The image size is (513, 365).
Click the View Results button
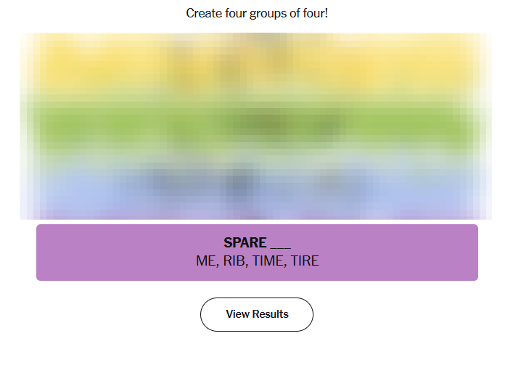256,314
